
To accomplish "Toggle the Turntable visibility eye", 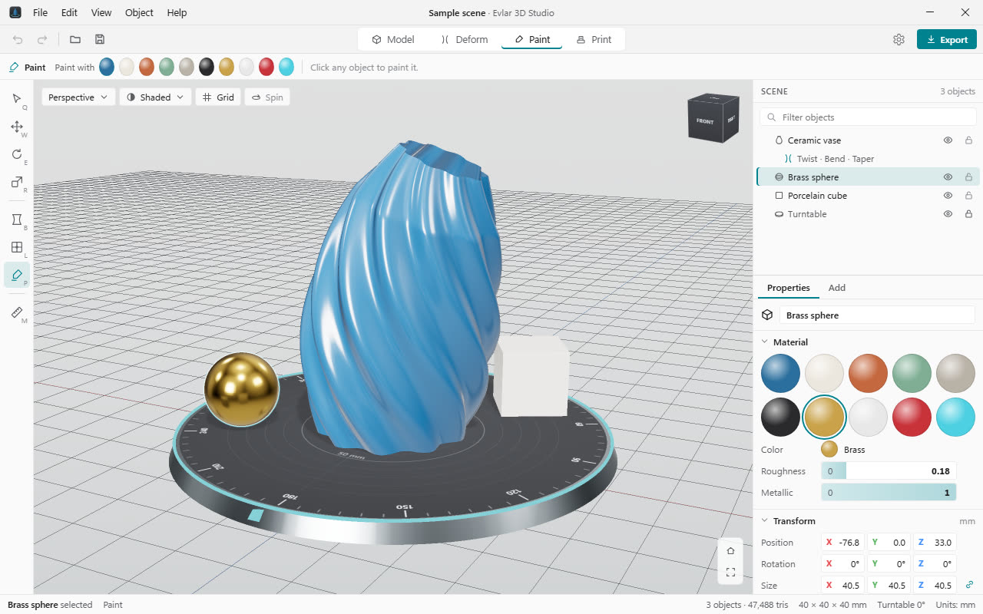I will [x=948, y=214].
